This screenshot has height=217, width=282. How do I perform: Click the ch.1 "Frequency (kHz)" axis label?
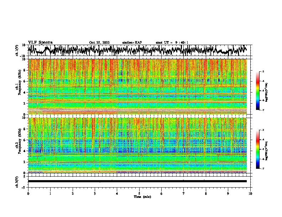point(20,82)
